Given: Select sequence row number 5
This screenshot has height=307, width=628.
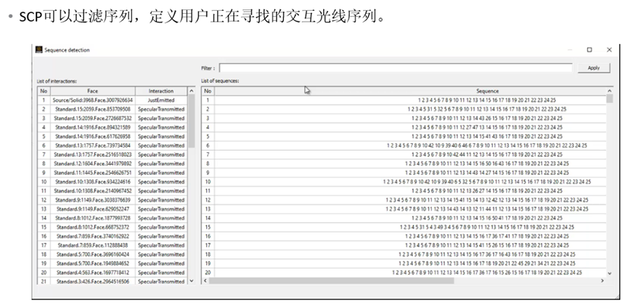Looking at the screenshot, I should click(404, 137).
